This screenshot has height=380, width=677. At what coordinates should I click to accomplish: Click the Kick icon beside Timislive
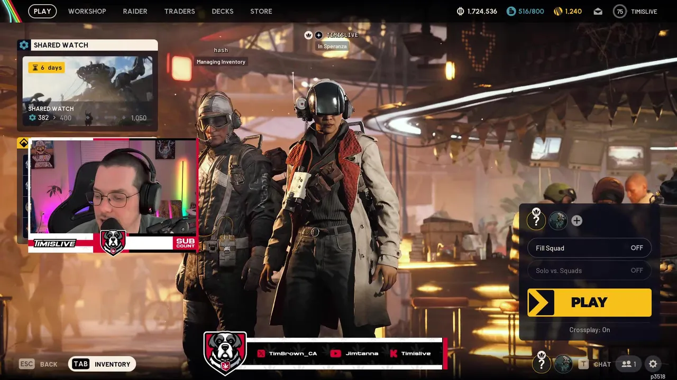coord(394,354)
